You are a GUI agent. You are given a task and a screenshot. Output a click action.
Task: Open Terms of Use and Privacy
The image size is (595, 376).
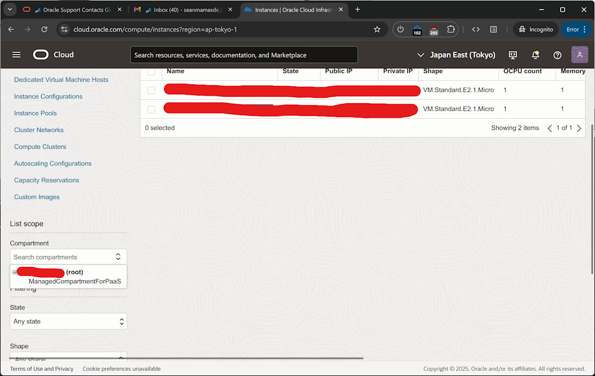[42, 369]
